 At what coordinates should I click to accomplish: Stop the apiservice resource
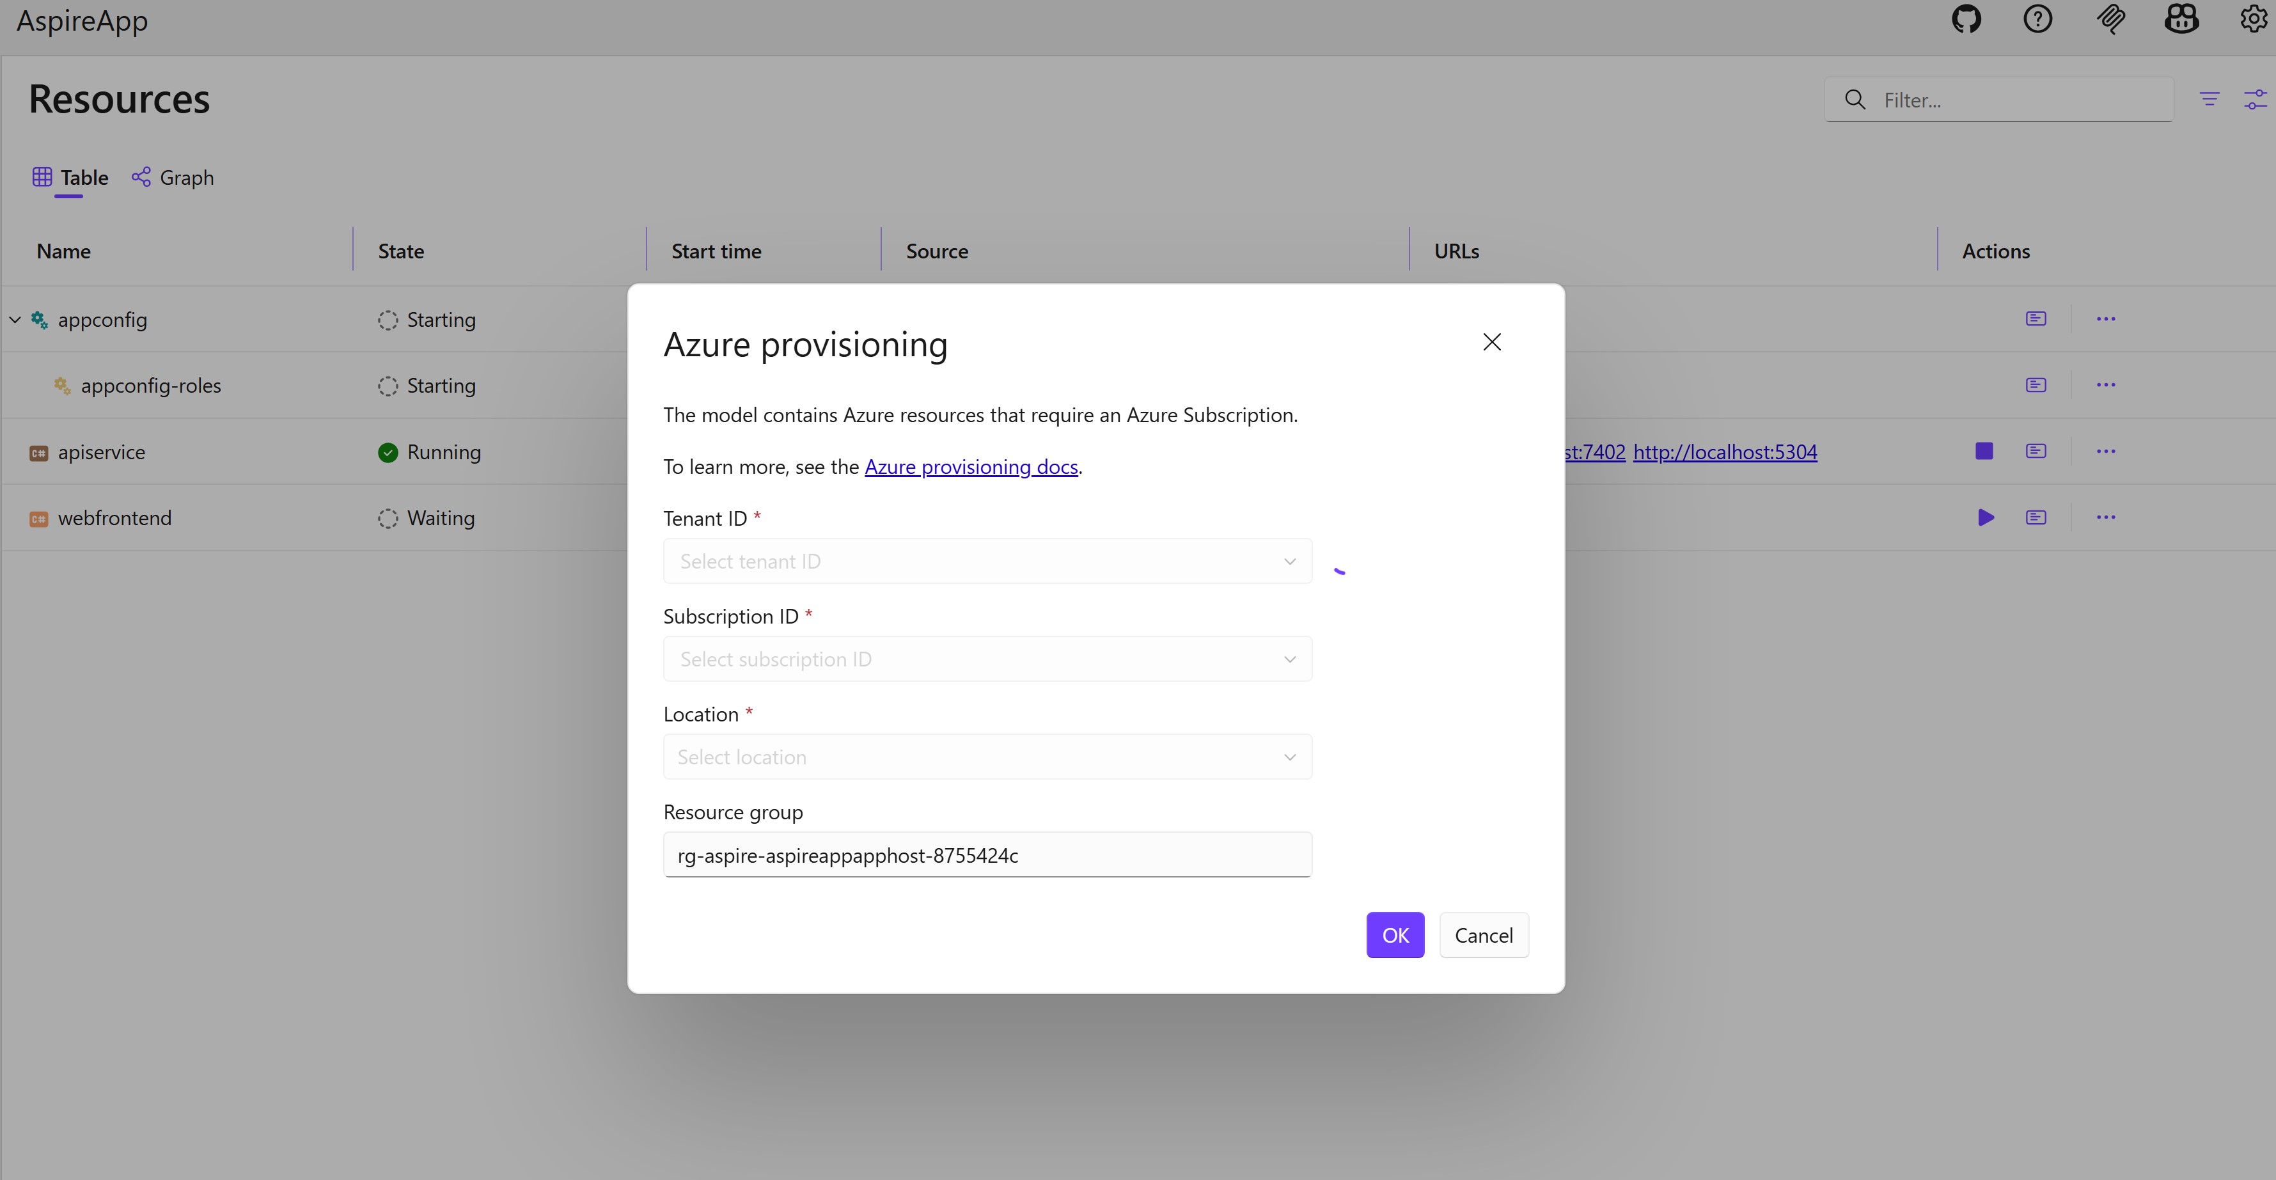[x=1984, y=452]
